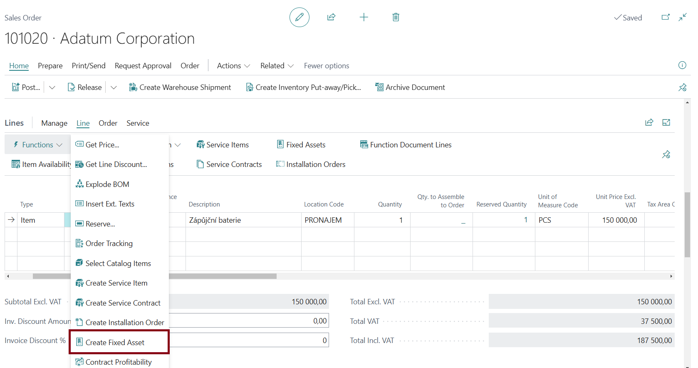Screen dimensions: 698x368
Task: Choose Create Service Contract
Action: click(x=120, y=303)
